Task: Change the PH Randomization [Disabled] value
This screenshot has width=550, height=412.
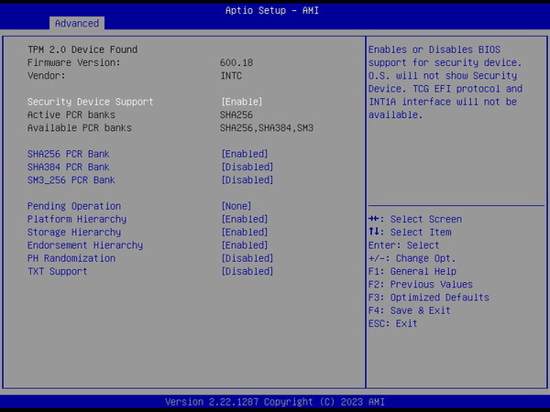Action: click(x=247, y=258)
